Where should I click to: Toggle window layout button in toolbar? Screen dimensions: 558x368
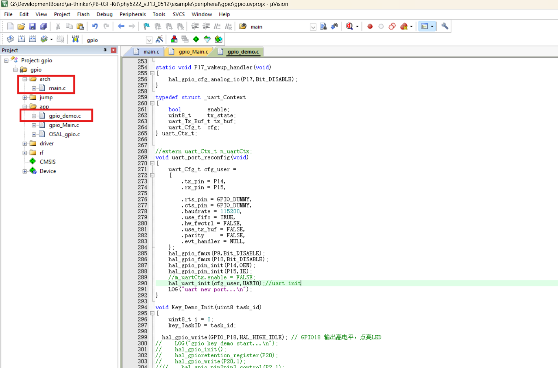(425, 26)
